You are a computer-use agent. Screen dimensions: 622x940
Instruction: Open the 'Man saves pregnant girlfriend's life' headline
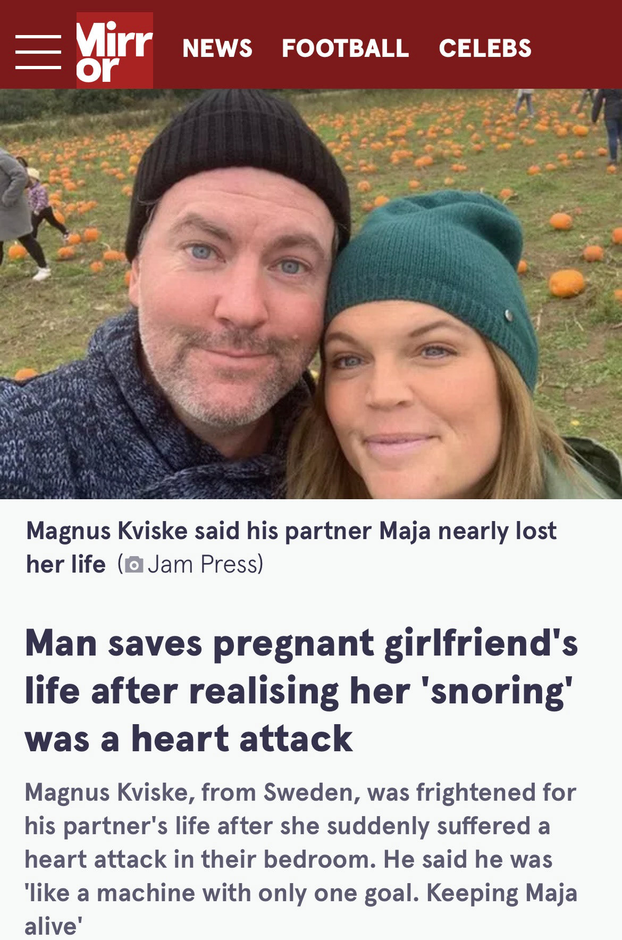[301, 691]
